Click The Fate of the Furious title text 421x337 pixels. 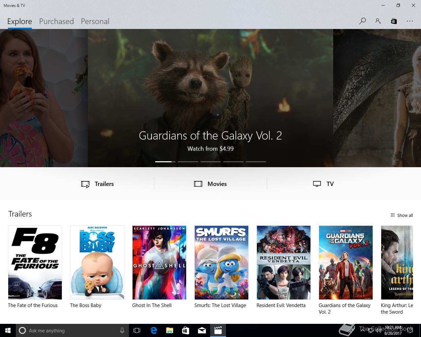33,305
